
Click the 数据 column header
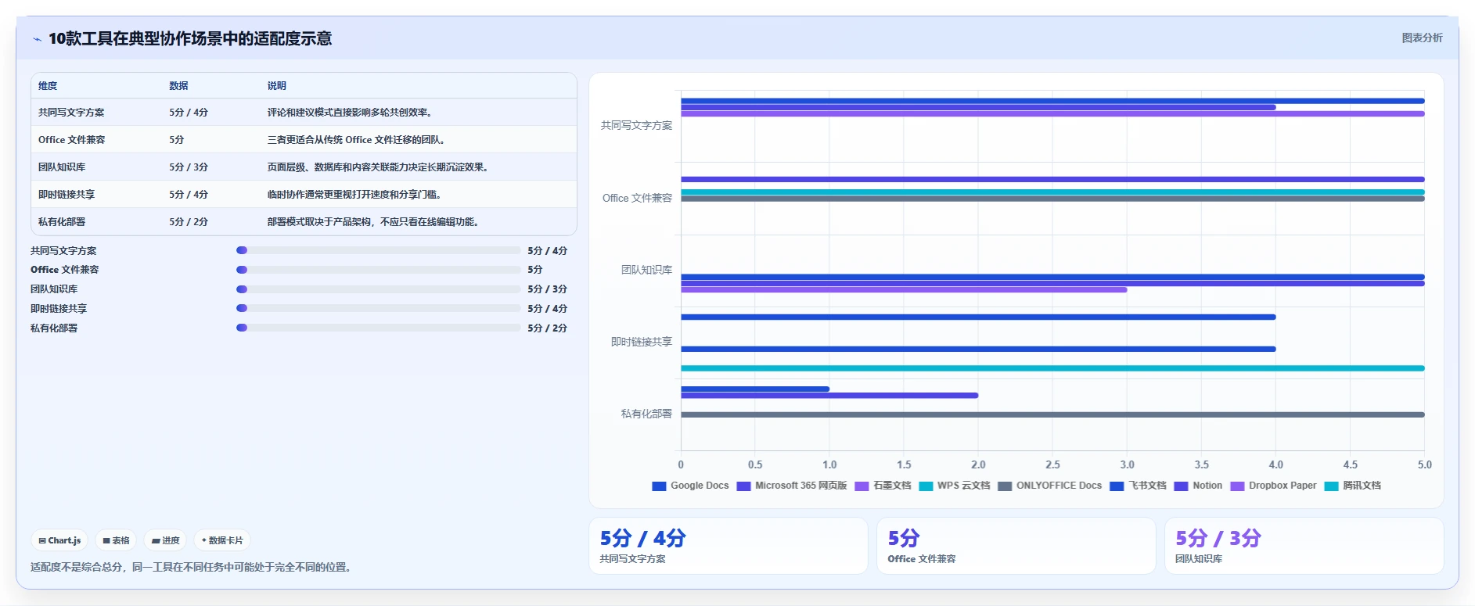[178, 86]
